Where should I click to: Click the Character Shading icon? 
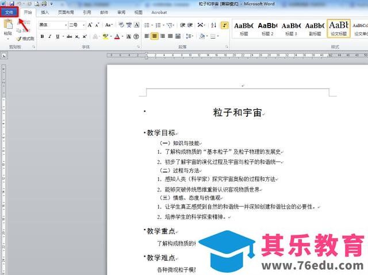(129, 37)
